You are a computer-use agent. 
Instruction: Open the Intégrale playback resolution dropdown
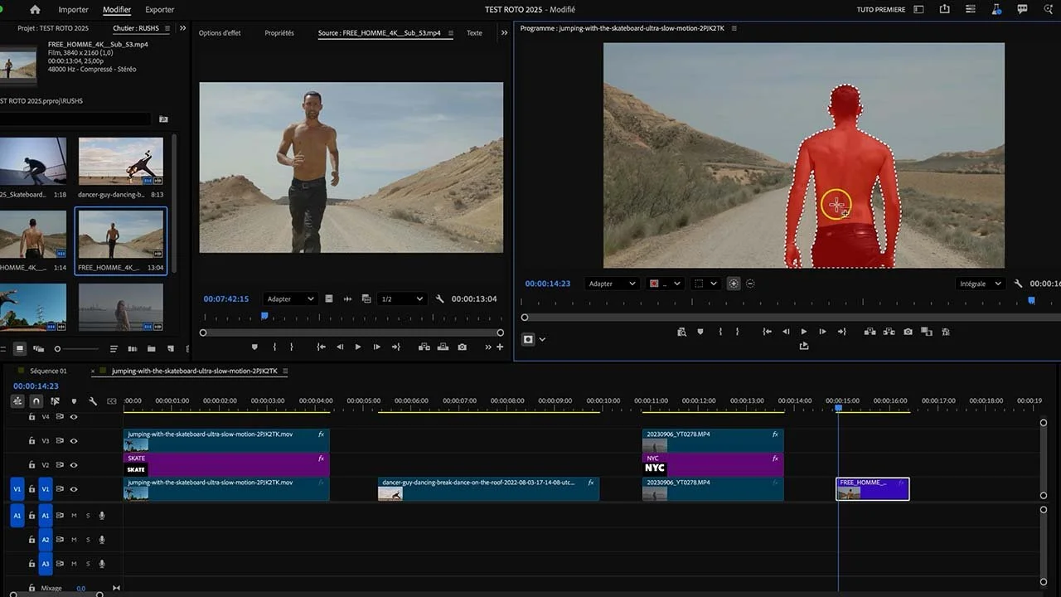pos(979,284)
